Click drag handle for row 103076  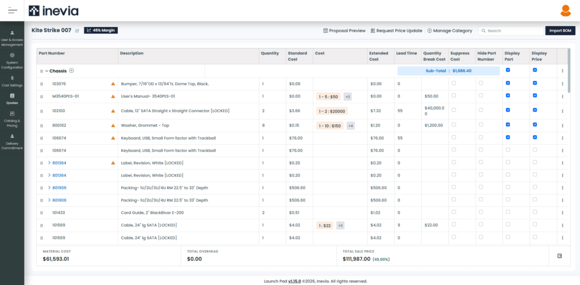click(x=41, y=84)
